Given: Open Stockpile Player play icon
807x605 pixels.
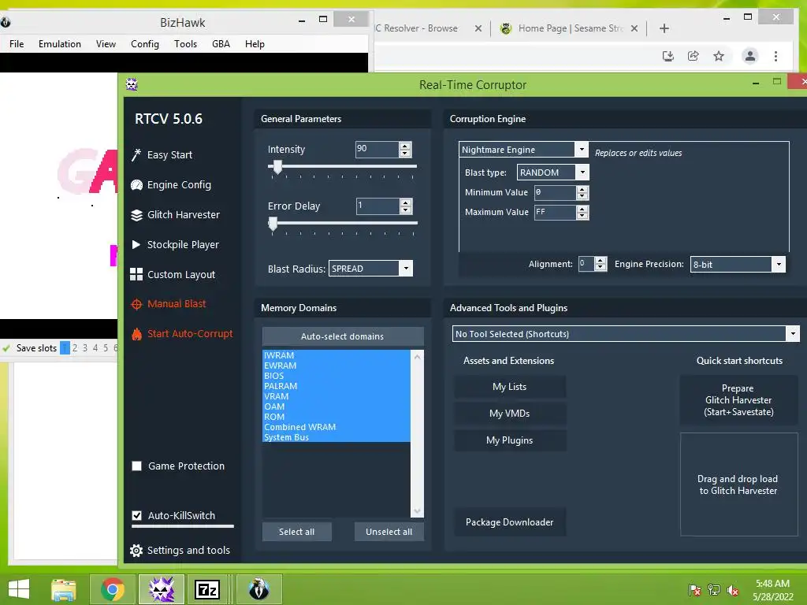Looking at the screenshot, I should tap(136, 245).
